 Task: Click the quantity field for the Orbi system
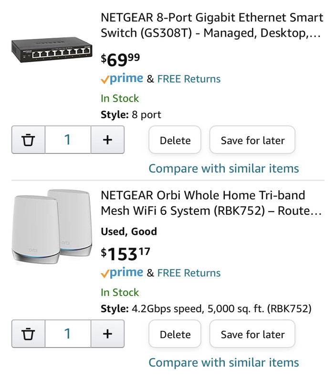(68, 334)
